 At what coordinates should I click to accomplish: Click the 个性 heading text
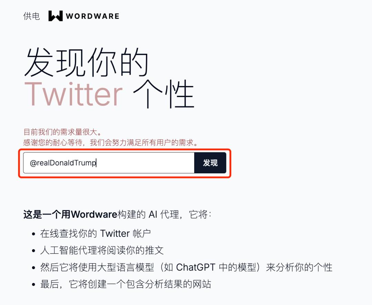[x=164, y=94]
